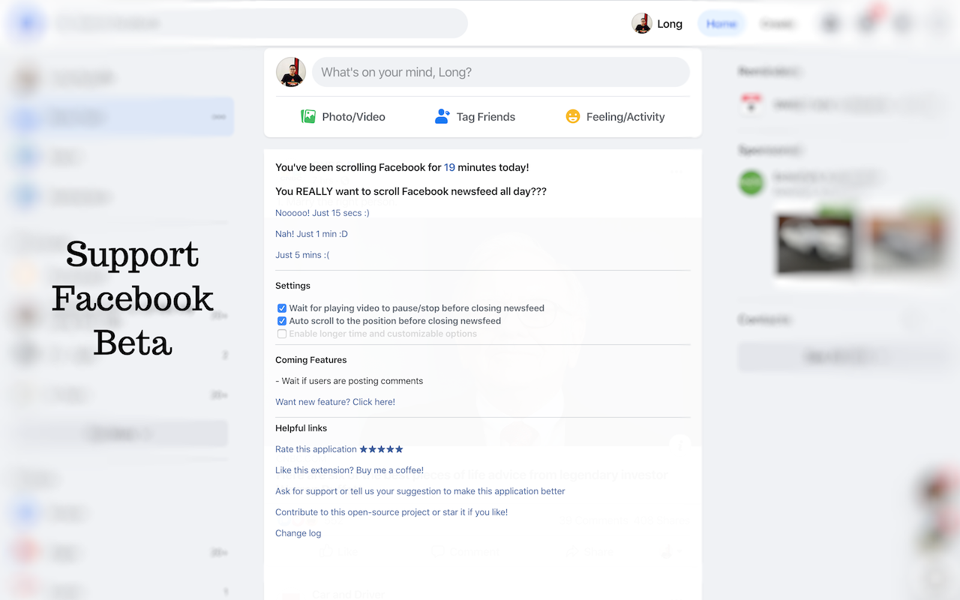Select "Just 5 mins :(" link

[302, 255]
